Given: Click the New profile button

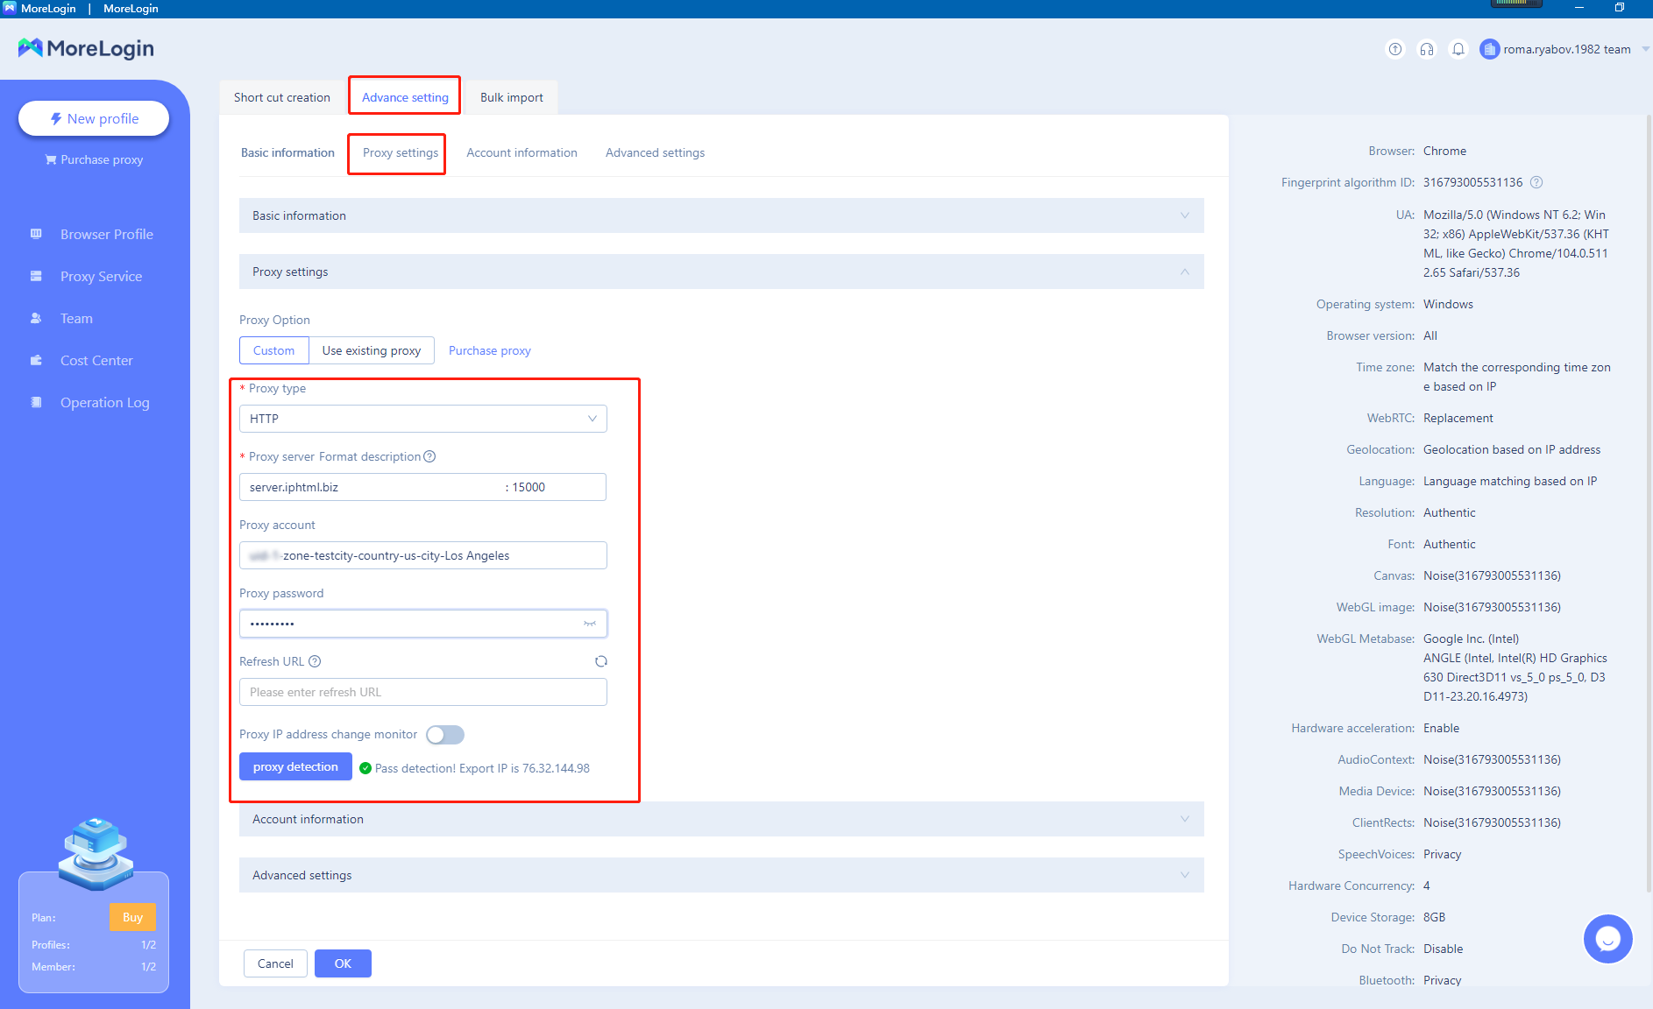Looking at the screenshot, I should point(94,118).
